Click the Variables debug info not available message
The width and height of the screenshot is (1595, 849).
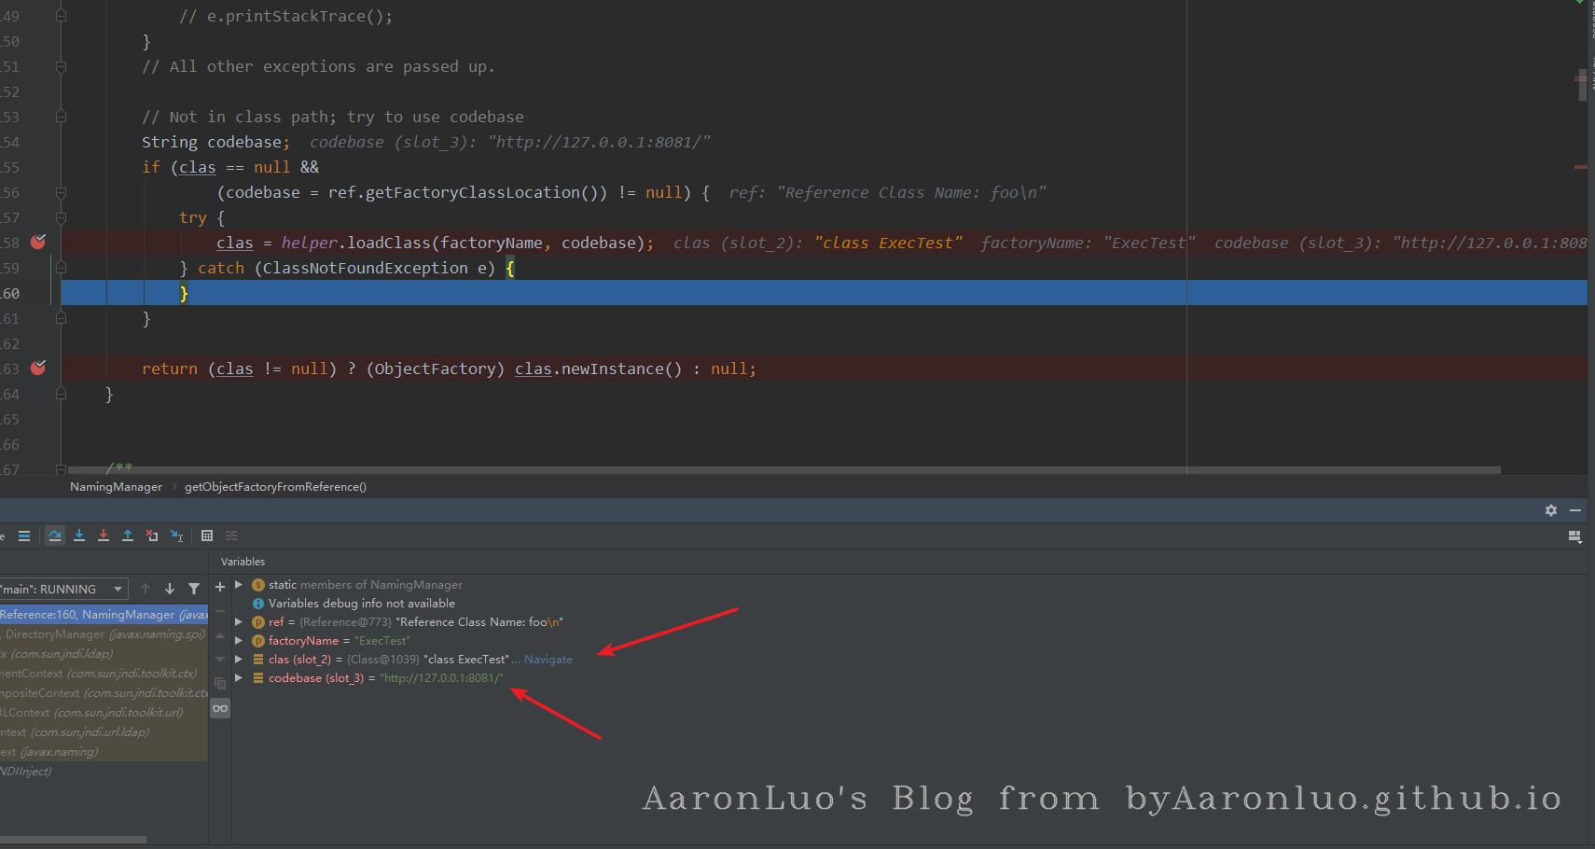[x=362, y=604]
